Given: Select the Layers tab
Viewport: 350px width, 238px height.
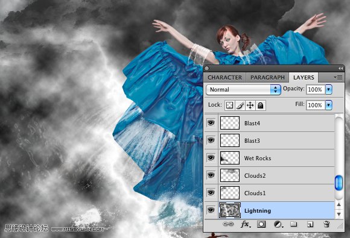Looking at the screenshot, I should [x=304, y=78].
